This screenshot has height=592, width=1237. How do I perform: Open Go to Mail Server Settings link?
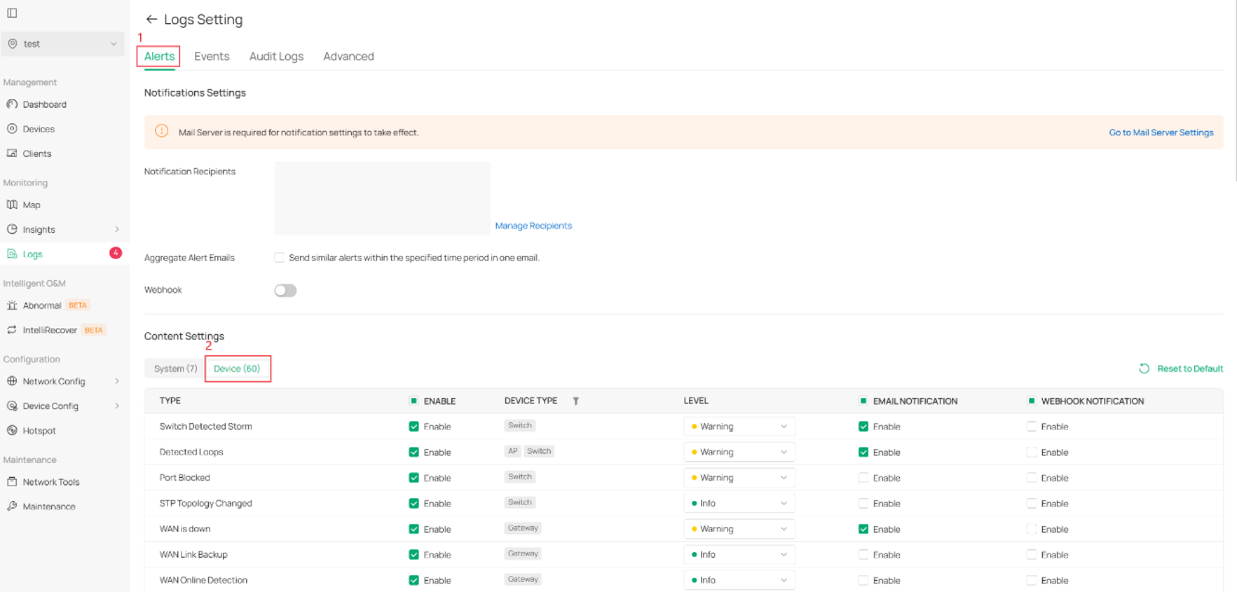pyautogui.click(x=1161, y=132)
